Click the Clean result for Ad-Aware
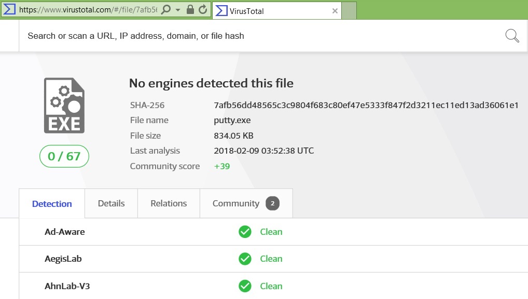The width and height of the screenshot is (528, 299). point(271,232)
